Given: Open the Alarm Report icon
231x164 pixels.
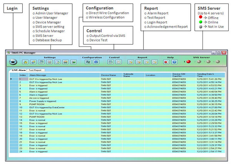Looking at the screenshot, I should (x=131, y=62).
